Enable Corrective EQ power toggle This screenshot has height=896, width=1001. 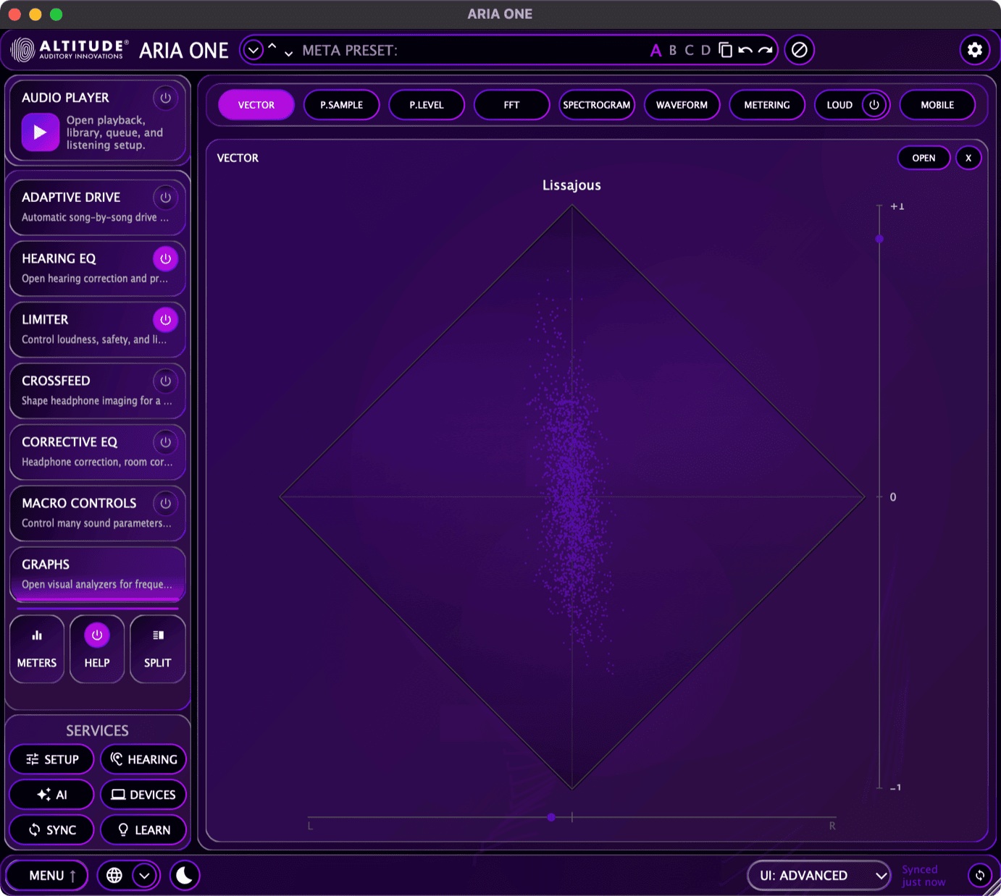[x=165, y=442]
